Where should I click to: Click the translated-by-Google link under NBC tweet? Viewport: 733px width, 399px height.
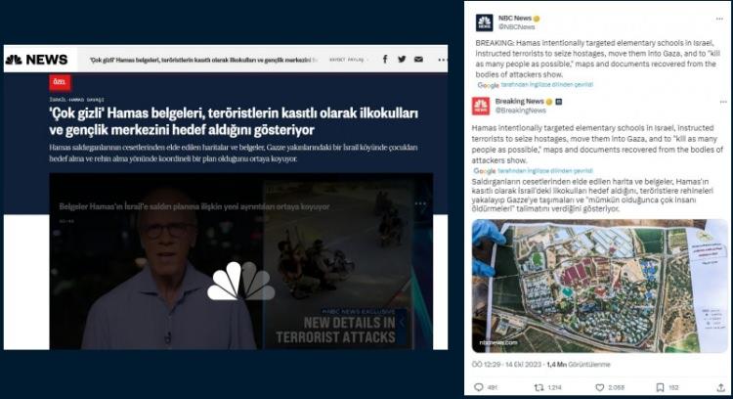pyautogui.click(x=546, y=85)
